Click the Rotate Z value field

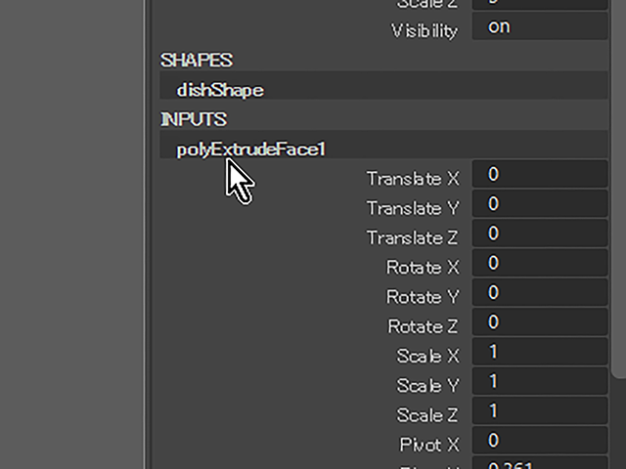[540, 321]
